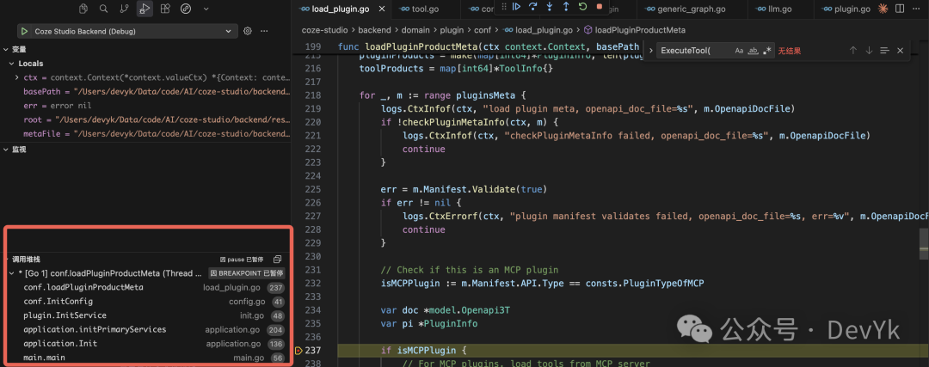Click the debug Continue button
Viewport: 929px width, 367px height.
pyautogui.click(x=516, y=7)
